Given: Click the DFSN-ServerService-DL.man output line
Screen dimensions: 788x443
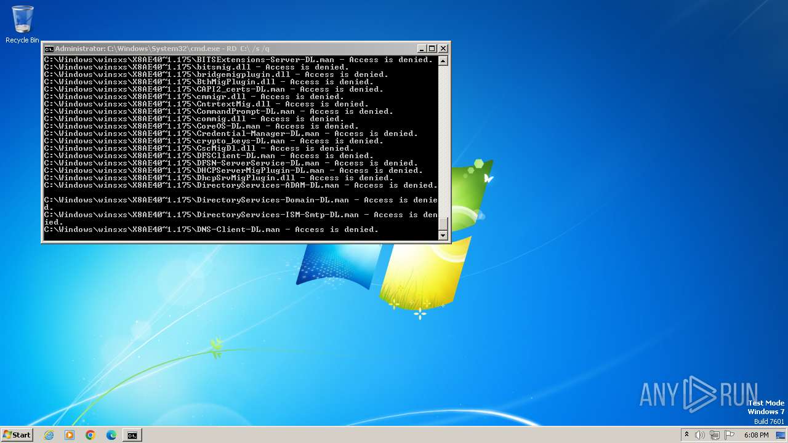Looking at the screenshot, I should [x=231, y=163].
